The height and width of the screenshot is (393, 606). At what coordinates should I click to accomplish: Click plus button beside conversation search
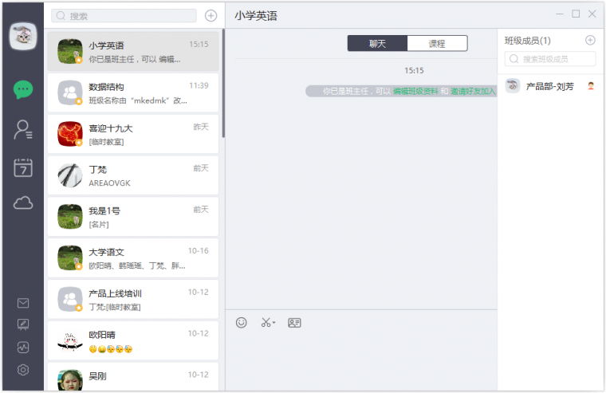[x=211, y=15]
